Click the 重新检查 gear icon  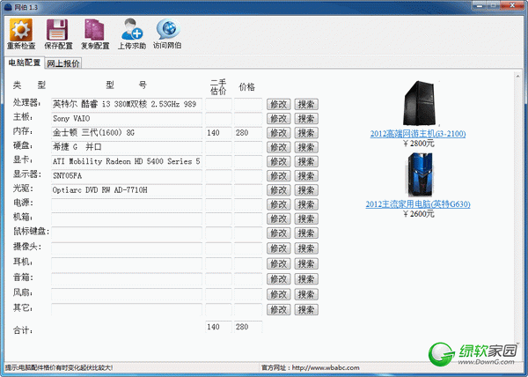coord(21,30)
